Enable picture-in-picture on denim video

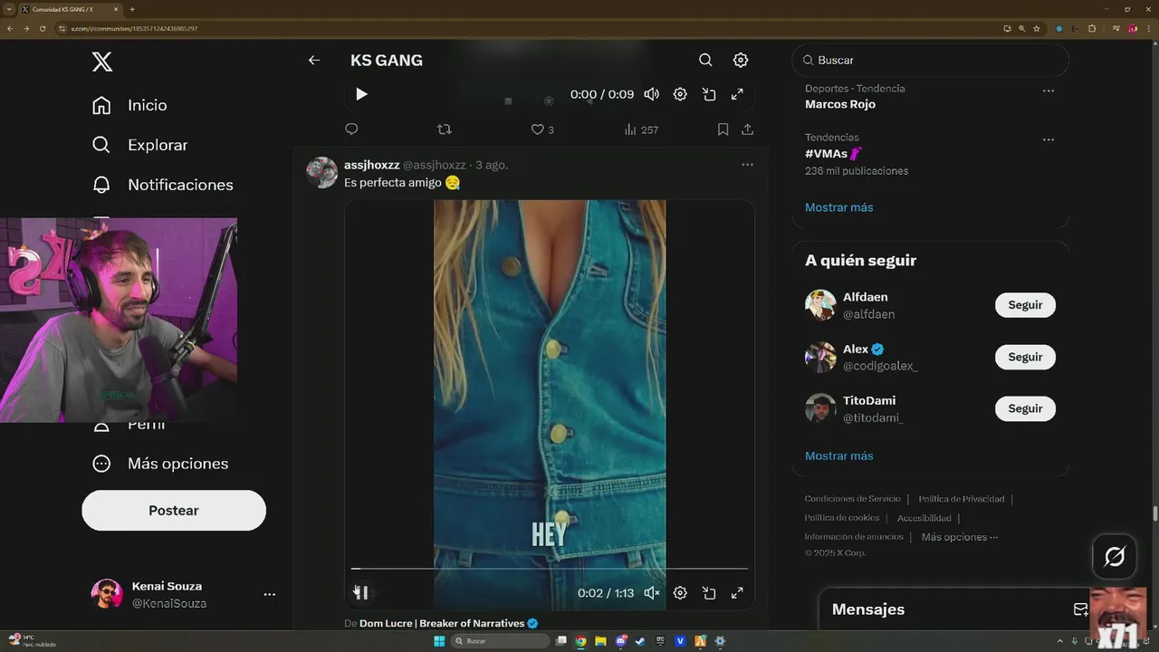[x=709, y=593]
